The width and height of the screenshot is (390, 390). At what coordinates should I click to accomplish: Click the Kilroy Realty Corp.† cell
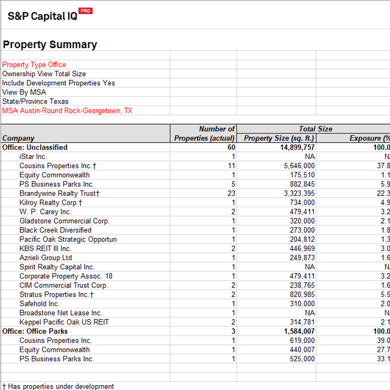pyautogui.click(x=86, y=202)
